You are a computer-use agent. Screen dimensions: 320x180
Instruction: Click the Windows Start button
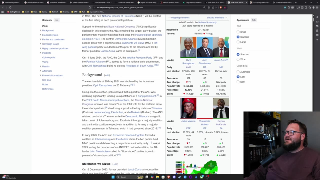(x=113, y=177)
